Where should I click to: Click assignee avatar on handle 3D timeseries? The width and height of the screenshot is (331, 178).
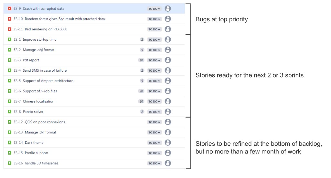click(168, 163)
